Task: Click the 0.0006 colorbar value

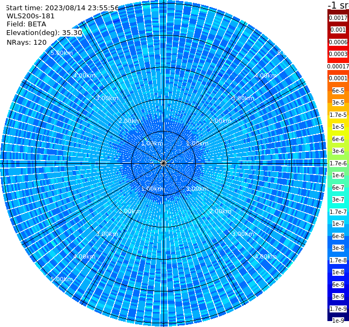Action: tap(338, 42)
